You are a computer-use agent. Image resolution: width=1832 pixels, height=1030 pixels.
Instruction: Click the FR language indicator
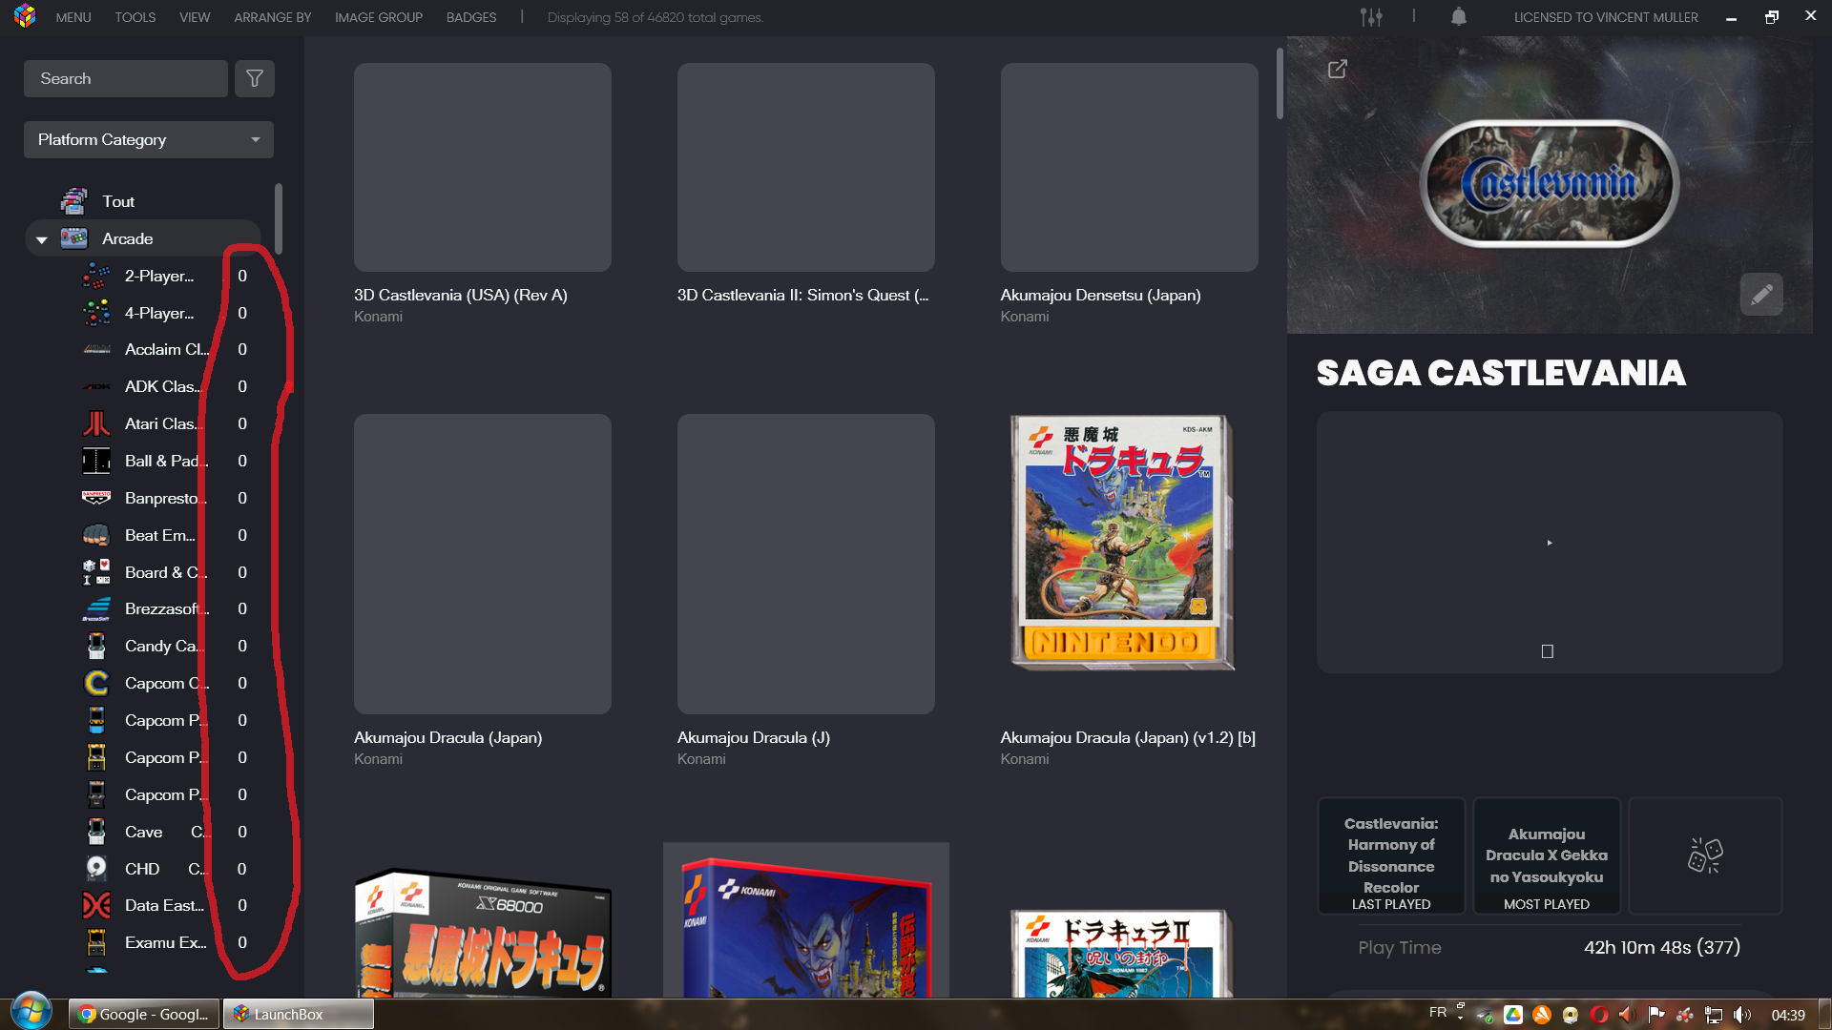pos(1438,1013)
